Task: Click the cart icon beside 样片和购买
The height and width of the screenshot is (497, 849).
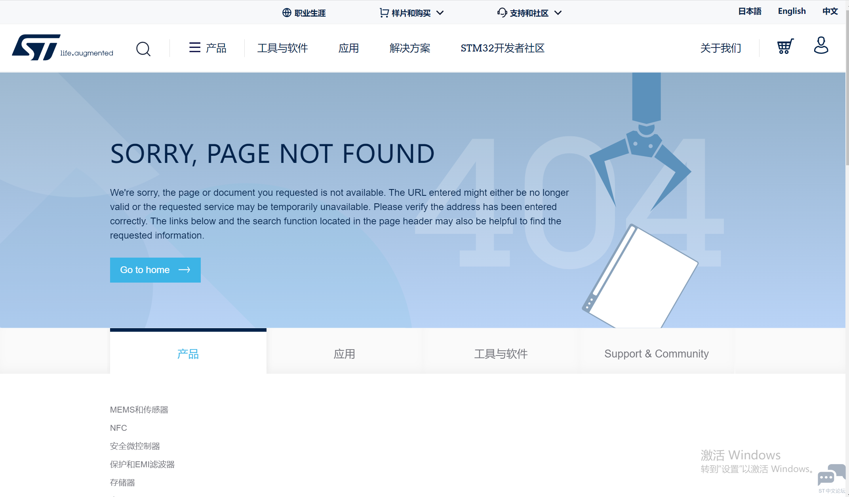Action: (384, 13)
